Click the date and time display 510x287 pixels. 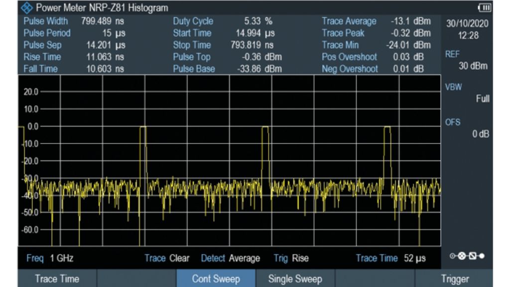[x=467, y=29]
